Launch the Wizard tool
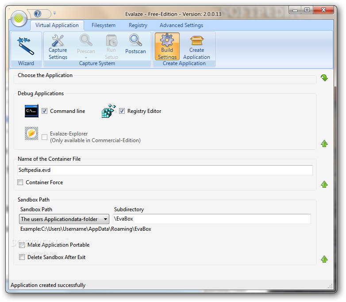Screen dimensions: 346x302 coord(26,46)
